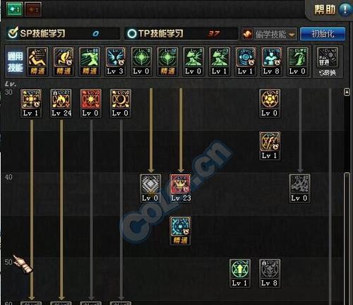Screen dimensions: 353x305
Task: Switch to skill page II tab
Action: (x=33, y=9)
